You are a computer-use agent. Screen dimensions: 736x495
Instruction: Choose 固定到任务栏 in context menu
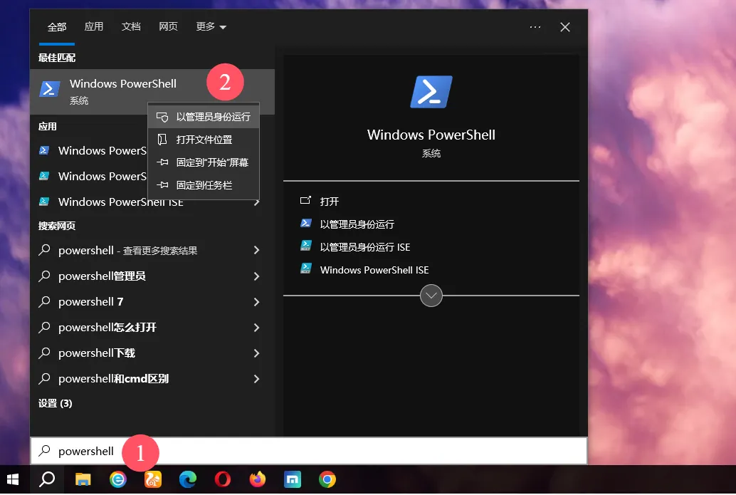204,185
